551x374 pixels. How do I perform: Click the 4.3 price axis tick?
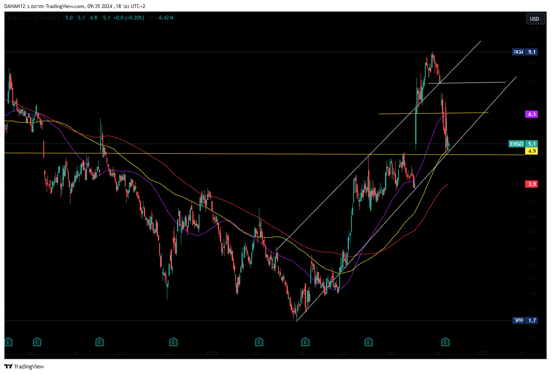532,169
